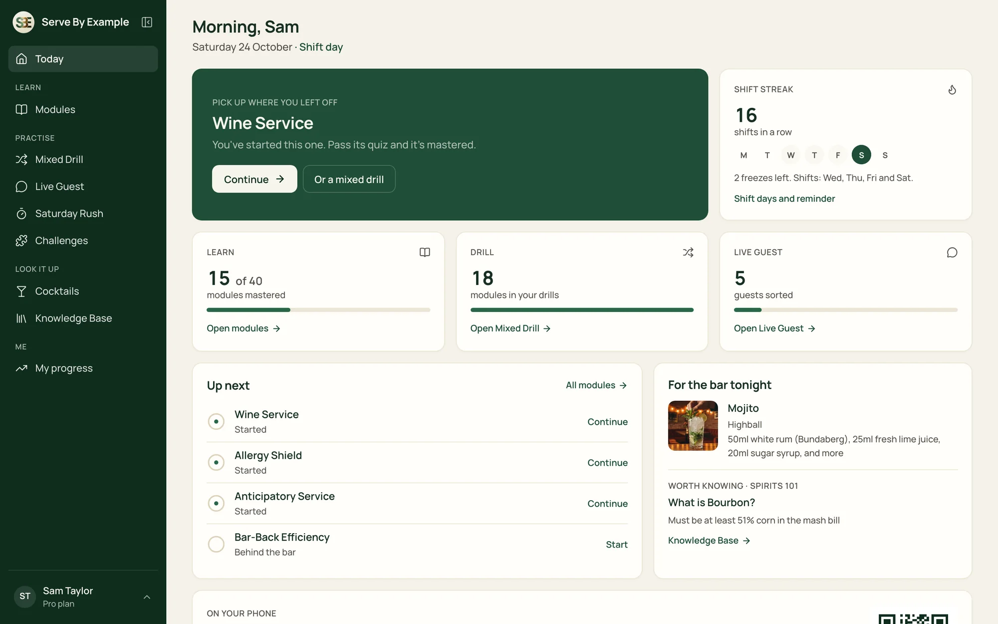Toggle the Wednesday day circle in streak
Viewport: 998px width, 624px height.
791,155
